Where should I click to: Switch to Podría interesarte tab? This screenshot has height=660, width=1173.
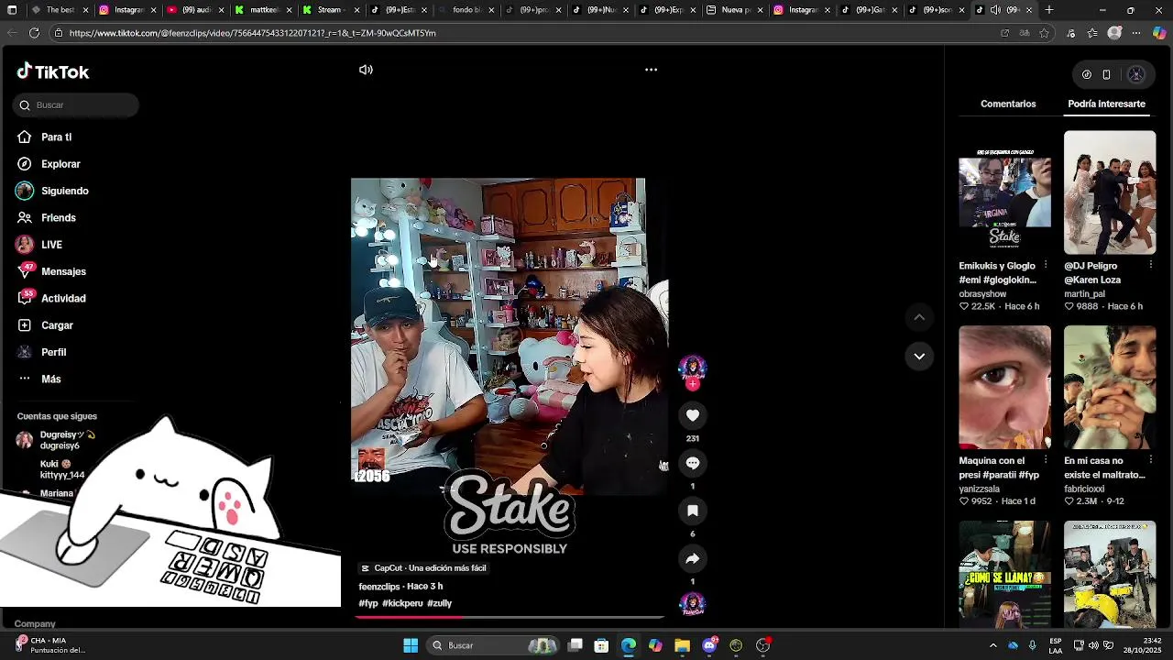click(x=1106, y=104)
